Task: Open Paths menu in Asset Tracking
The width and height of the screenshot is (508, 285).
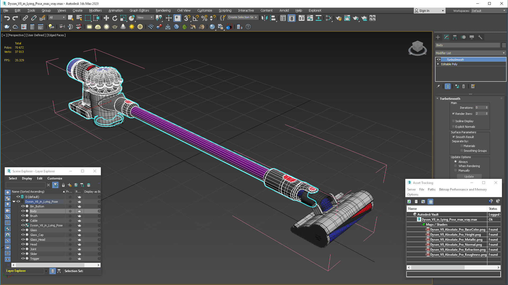Action: point(432,189)
